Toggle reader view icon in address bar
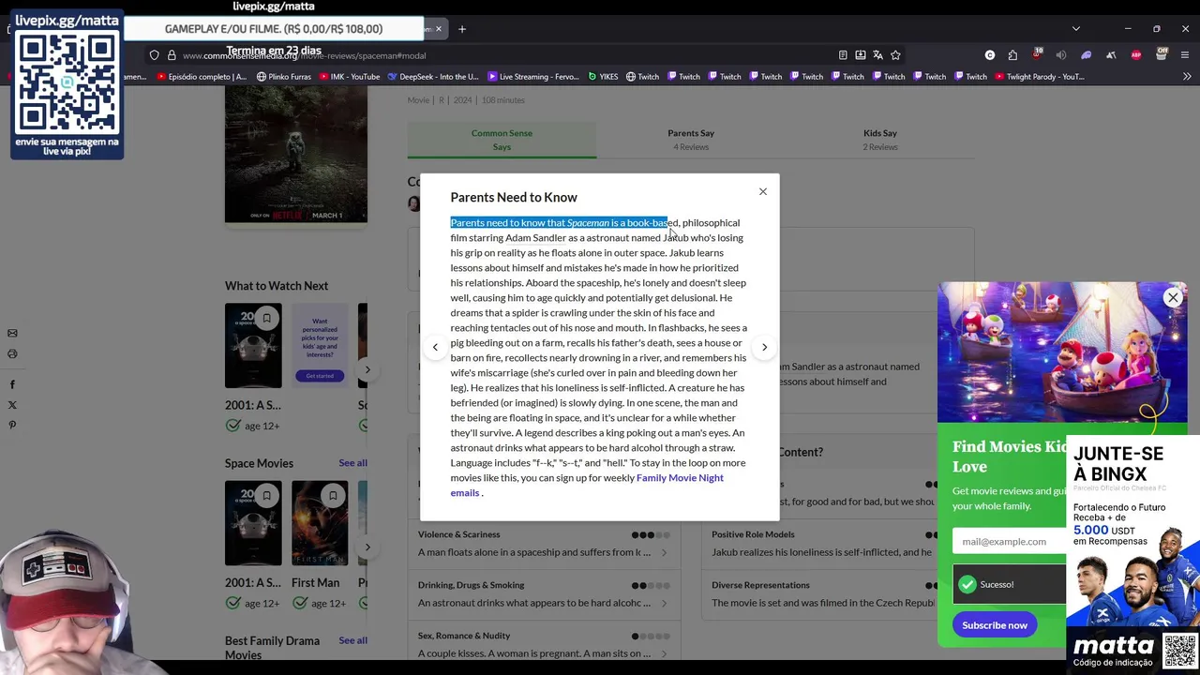The height and width of the screenshot is (675, 1200). [x=842, y=55]
